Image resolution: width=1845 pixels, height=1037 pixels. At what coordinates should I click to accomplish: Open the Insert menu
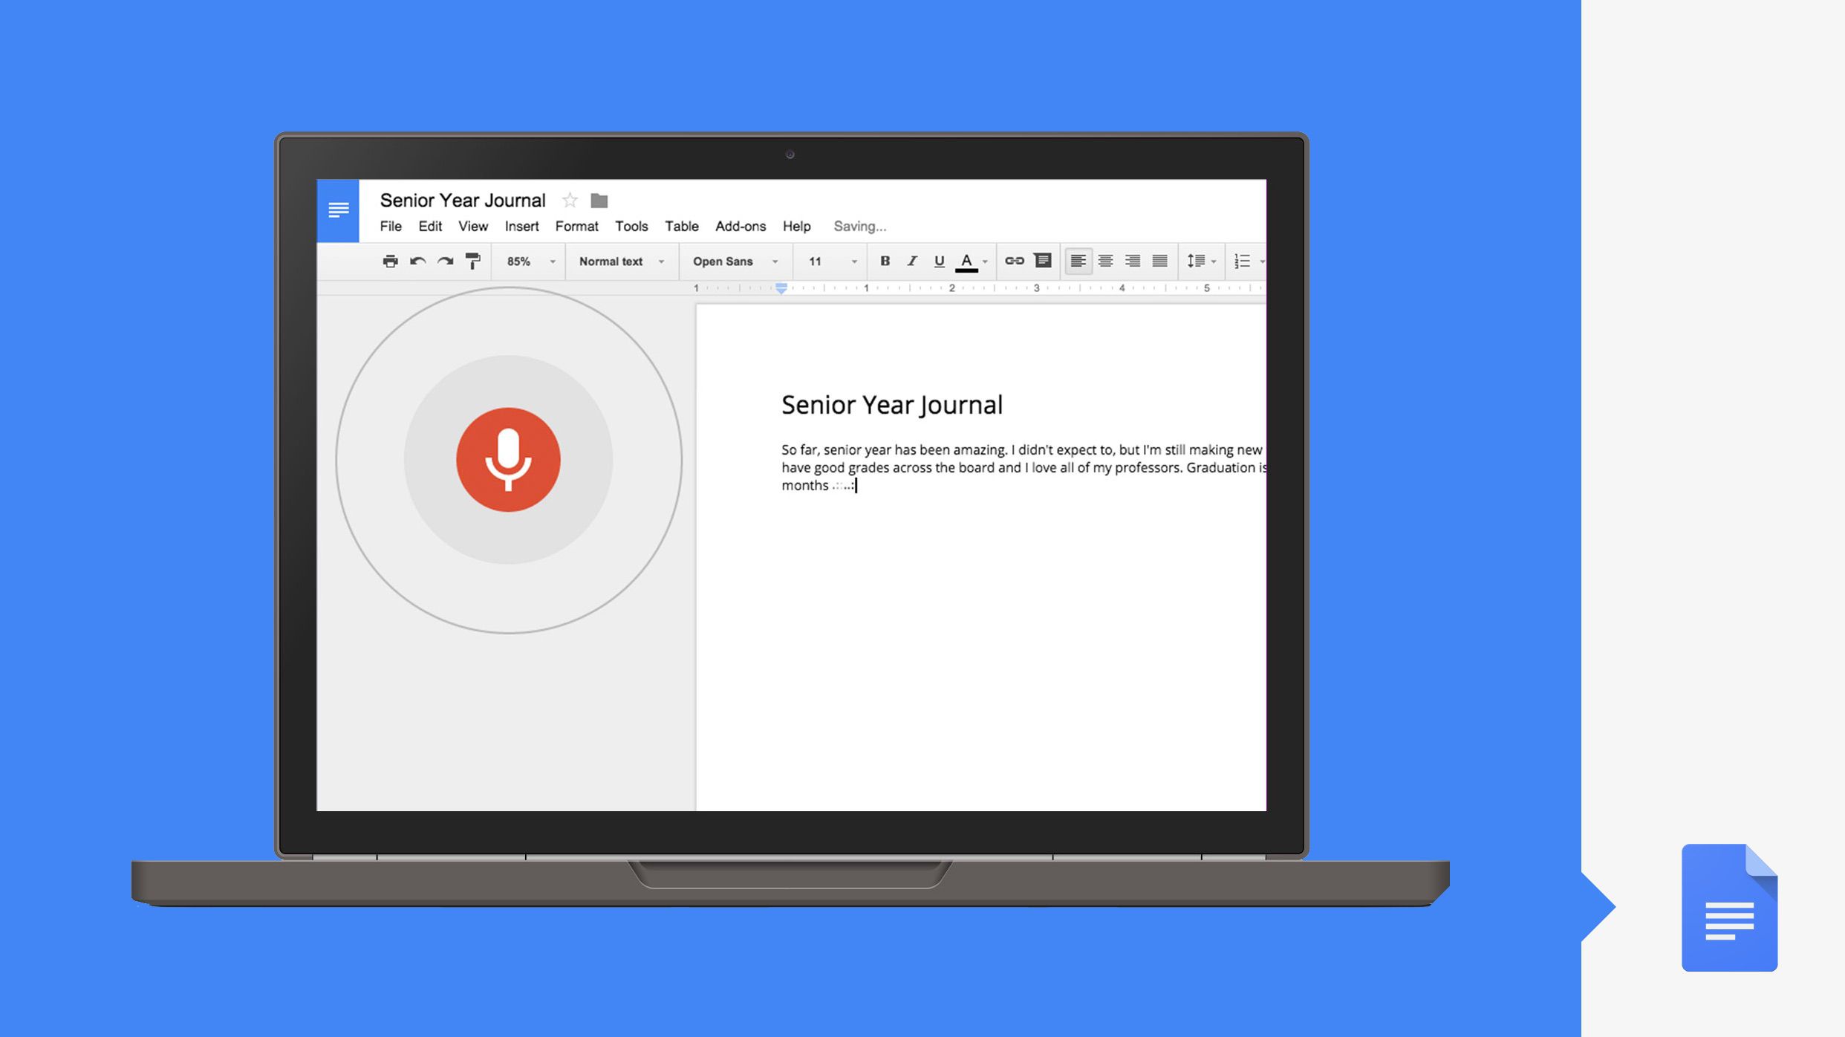[x=521, y=226]
